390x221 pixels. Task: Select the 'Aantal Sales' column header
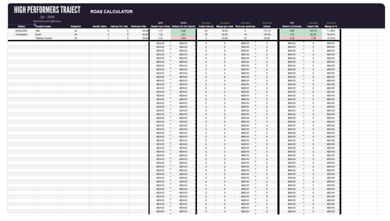click(x=99, y=26)
